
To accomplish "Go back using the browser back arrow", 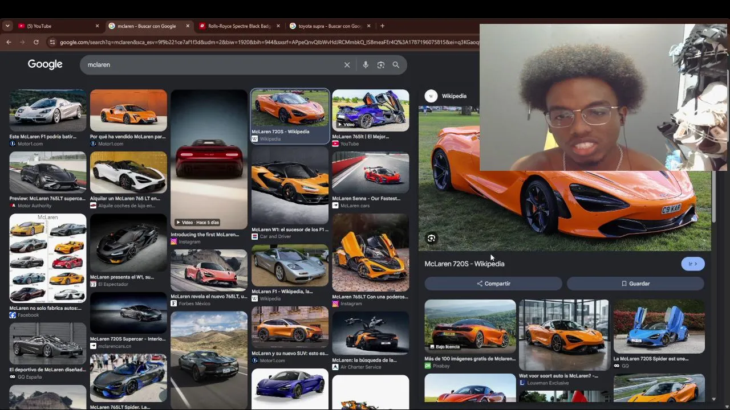I will pos(9,42).
